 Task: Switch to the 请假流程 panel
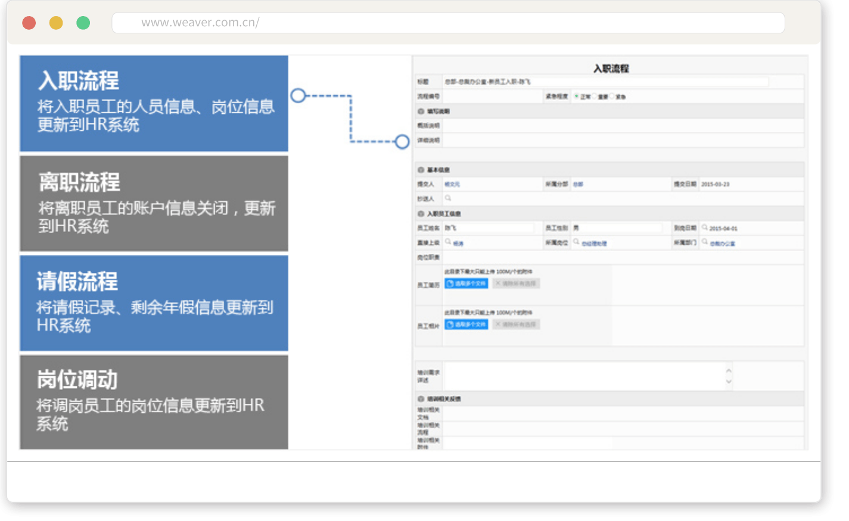[154, 303]
